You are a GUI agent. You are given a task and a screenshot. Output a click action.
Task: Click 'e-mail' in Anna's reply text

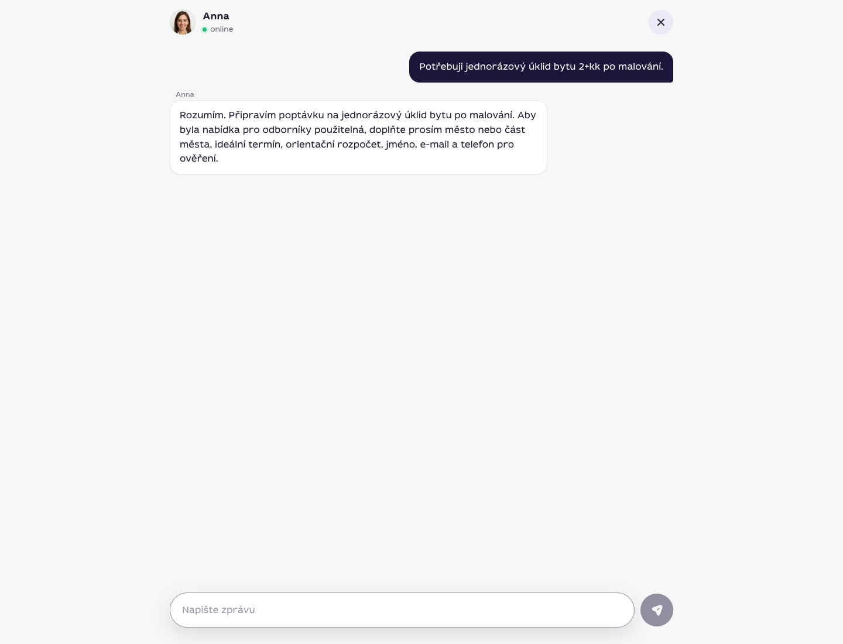[x=434, y=144]
